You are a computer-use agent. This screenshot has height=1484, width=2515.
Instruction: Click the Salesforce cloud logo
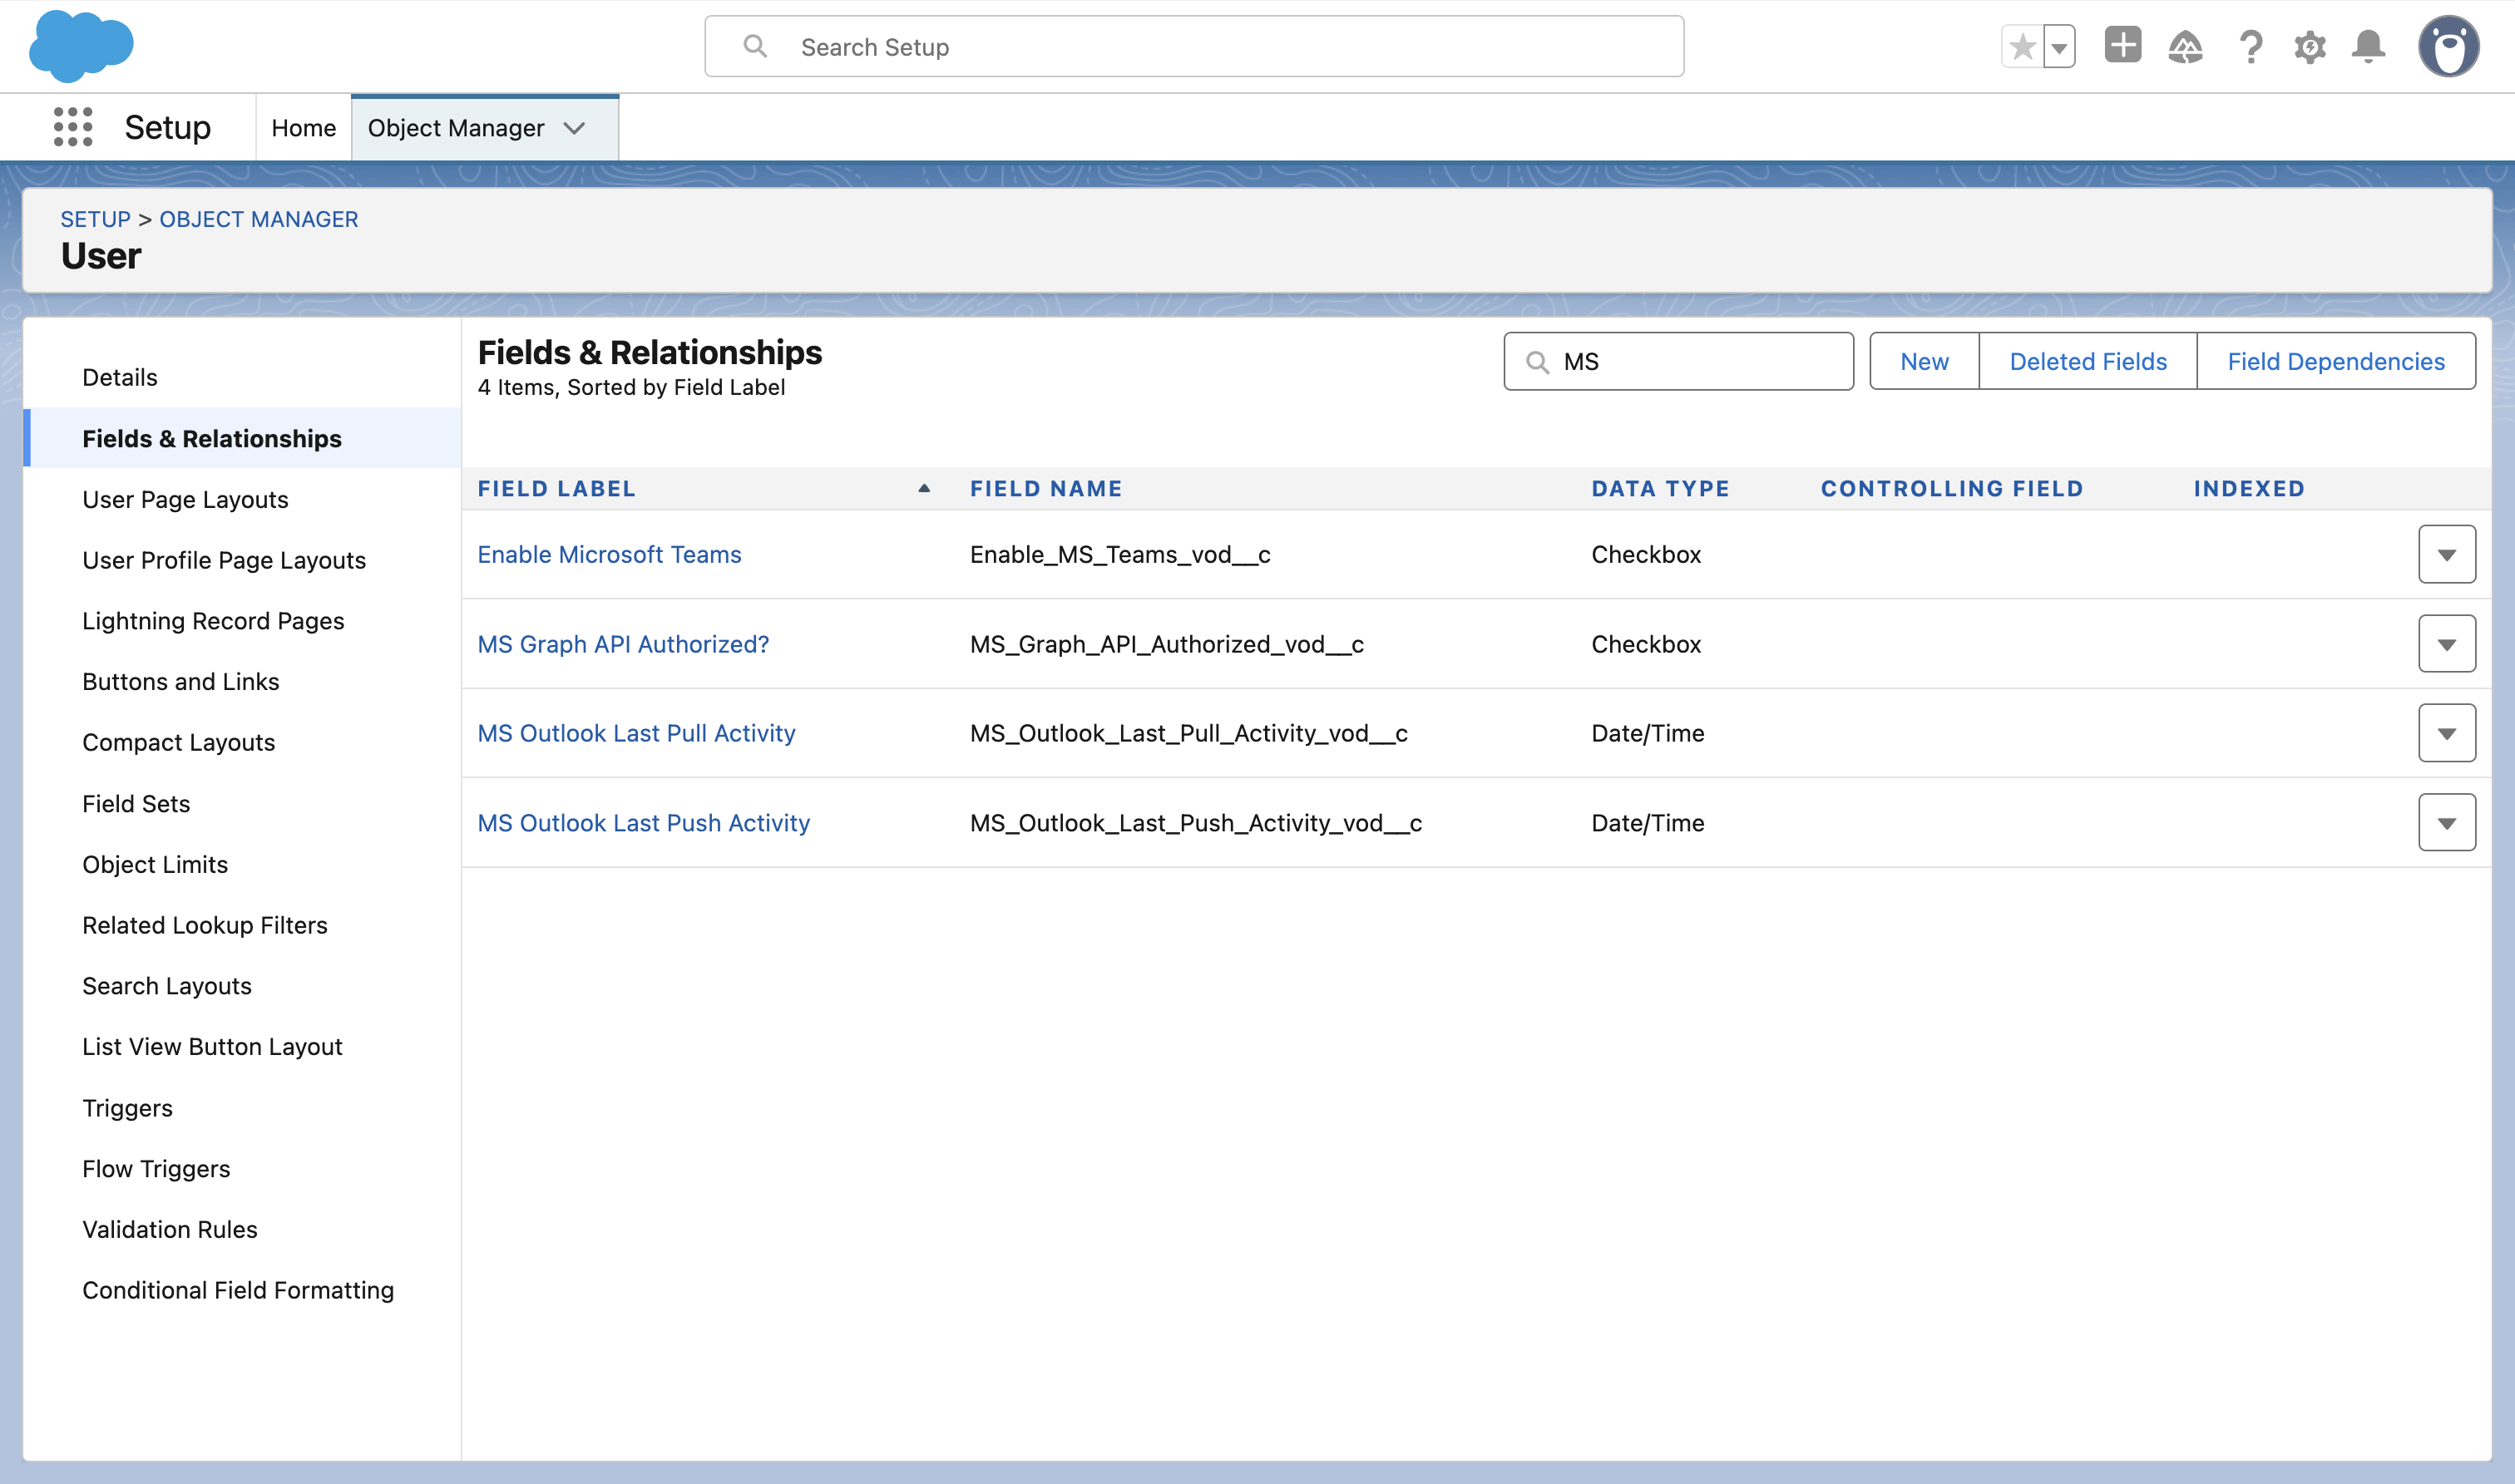81,46
